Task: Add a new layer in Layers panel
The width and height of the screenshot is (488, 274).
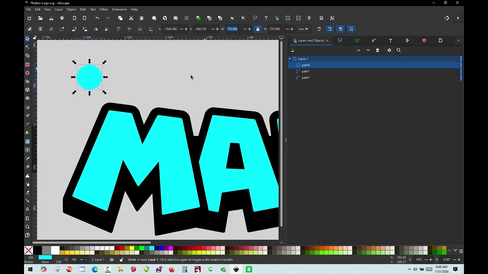Action: [292, 50]
